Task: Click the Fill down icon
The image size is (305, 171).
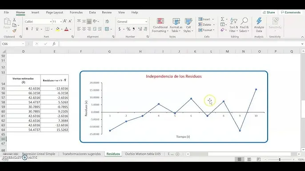Action: coord(222,24)
